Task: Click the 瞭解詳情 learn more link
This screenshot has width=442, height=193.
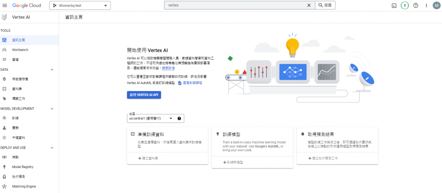Action: pos(169,68)
